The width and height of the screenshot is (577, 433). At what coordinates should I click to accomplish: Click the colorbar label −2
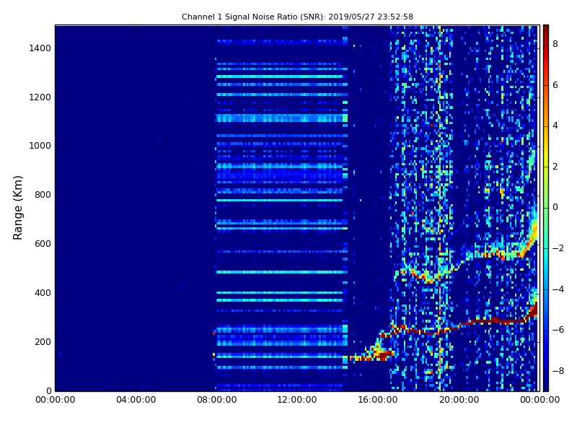558,248
